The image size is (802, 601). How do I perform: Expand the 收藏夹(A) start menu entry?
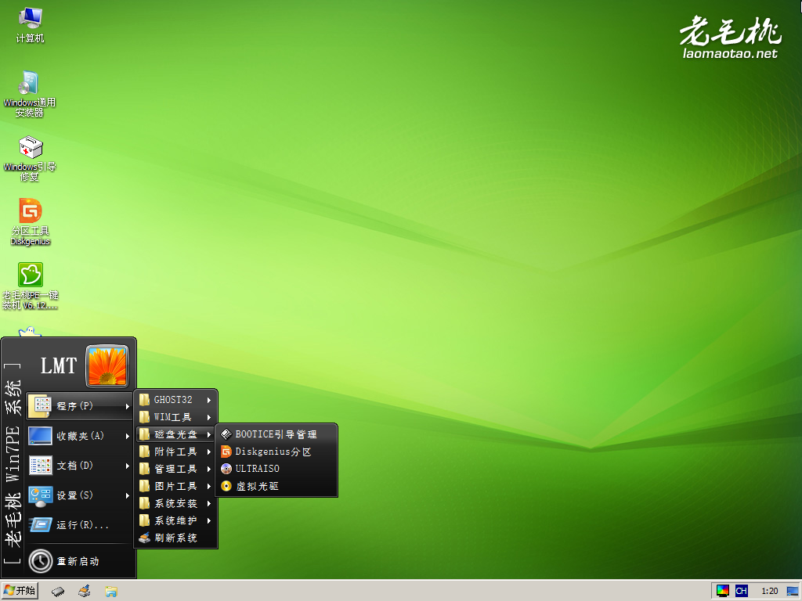coord(80,436)
